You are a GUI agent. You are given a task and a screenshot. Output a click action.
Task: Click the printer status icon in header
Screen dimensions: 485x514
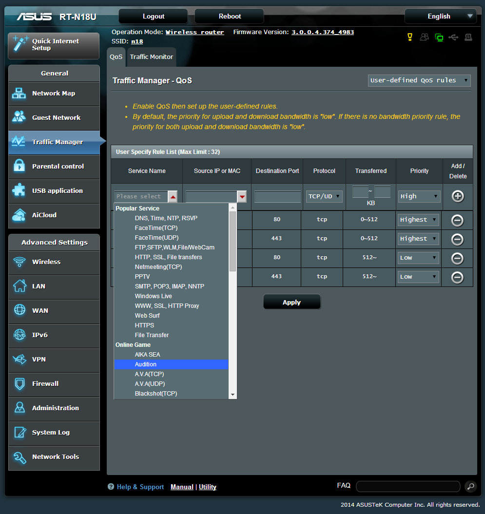(468, 38)
